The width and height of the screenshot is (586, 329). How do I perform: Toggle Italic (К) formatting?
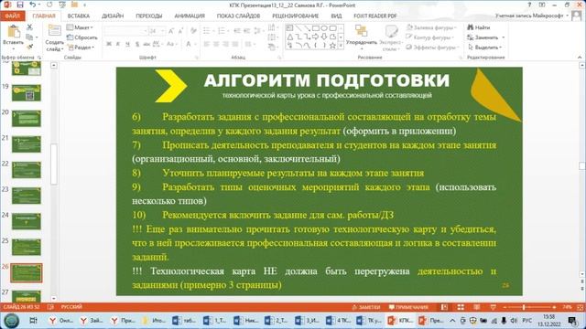[x=118, y=44]
